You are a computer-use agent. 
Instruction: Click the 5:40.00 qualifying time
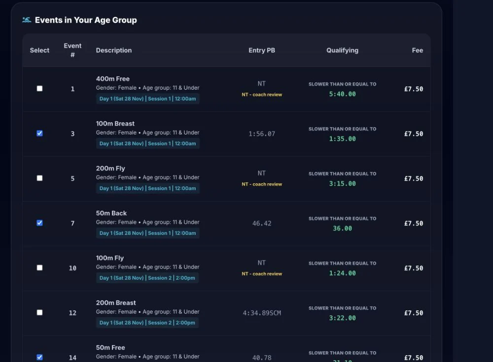click(x=343, y=94)
